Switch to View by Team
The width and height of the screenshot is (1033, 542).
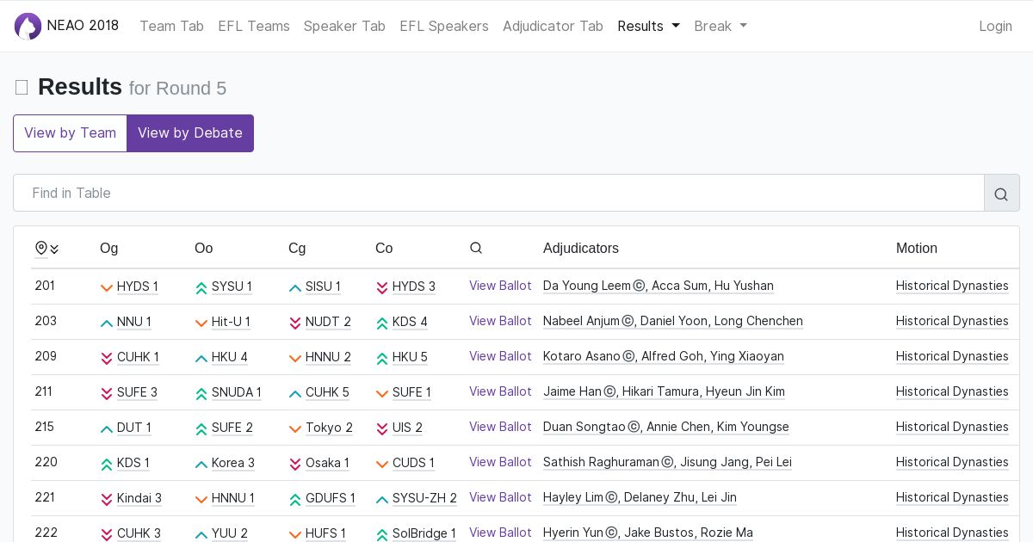click(x=70, y=133)
